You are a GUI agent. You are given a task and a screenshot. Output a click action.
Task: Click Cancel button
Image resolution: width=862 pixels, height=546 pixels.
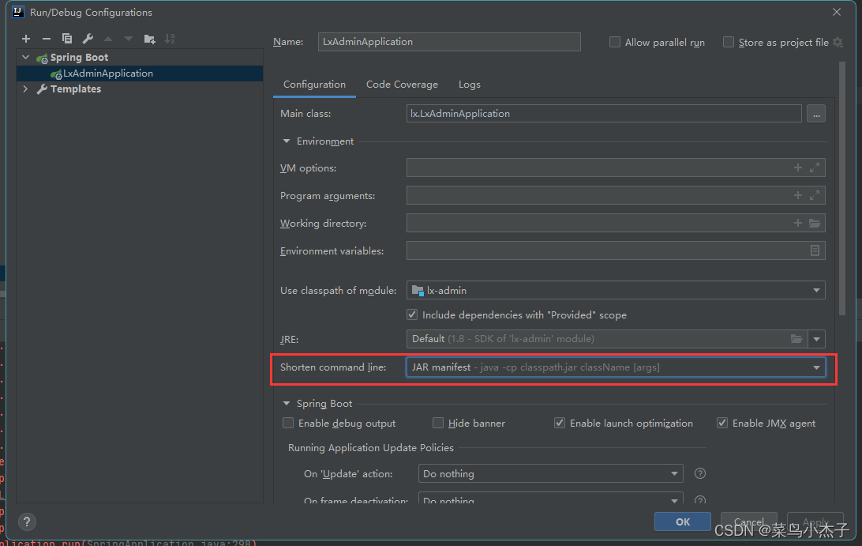pyautogui.click(x=748, y=522)
